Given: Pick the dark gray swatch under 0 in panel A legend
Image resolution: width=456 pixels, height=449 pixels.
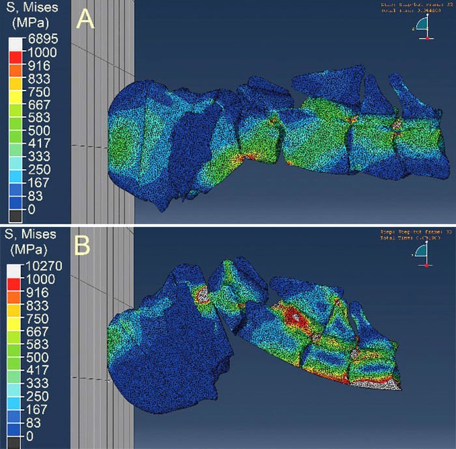Looking at the screenshot, I should click(16, 216).
